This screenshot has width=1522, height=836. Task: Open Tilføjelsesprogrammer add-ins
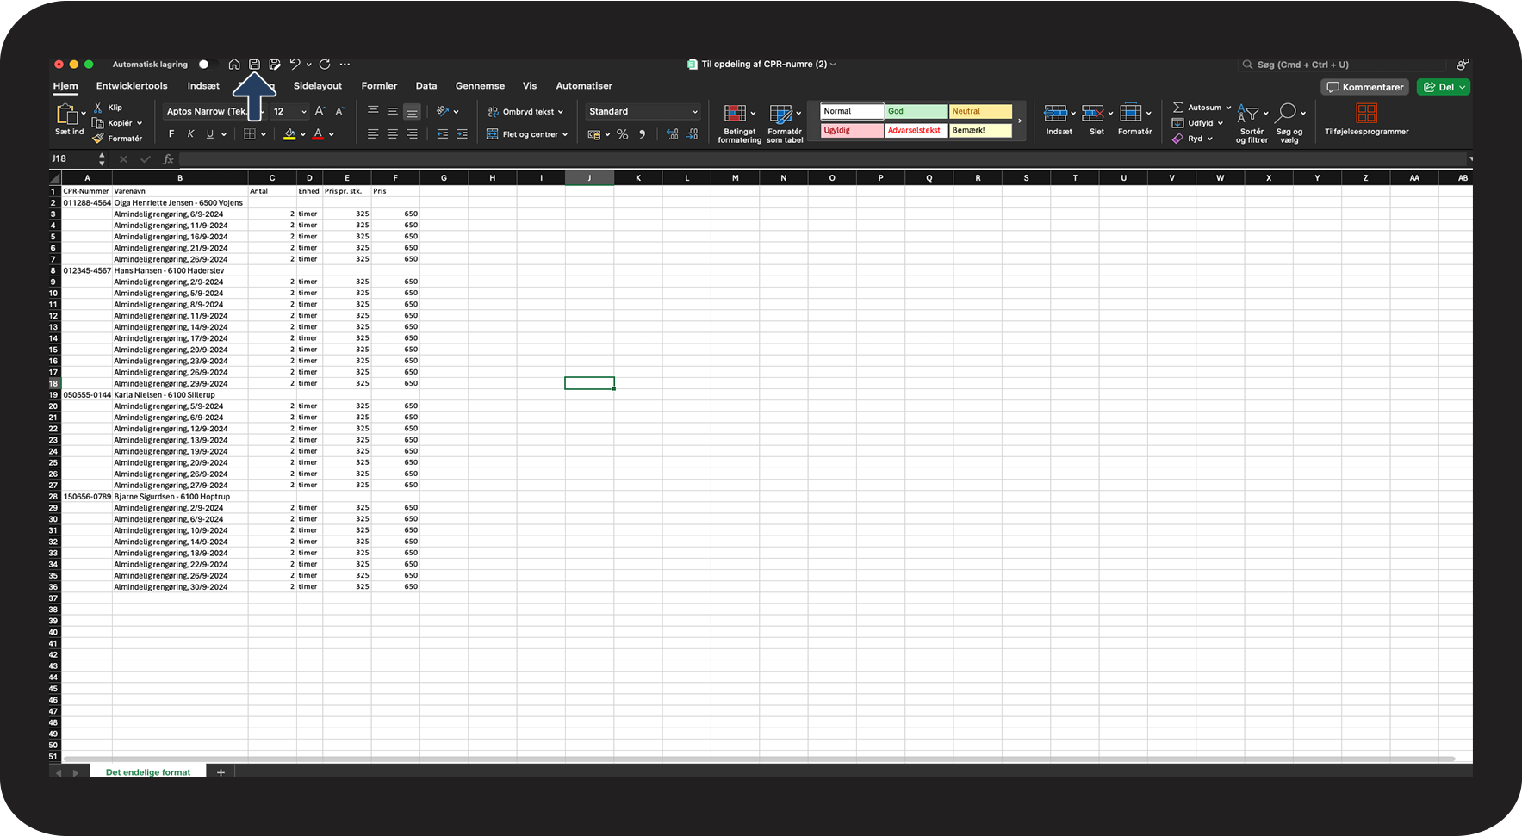point(1366,120)
